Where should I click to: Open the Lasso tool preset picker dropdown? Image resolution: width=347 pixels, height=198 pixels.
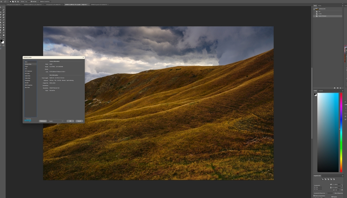(7, 2)
